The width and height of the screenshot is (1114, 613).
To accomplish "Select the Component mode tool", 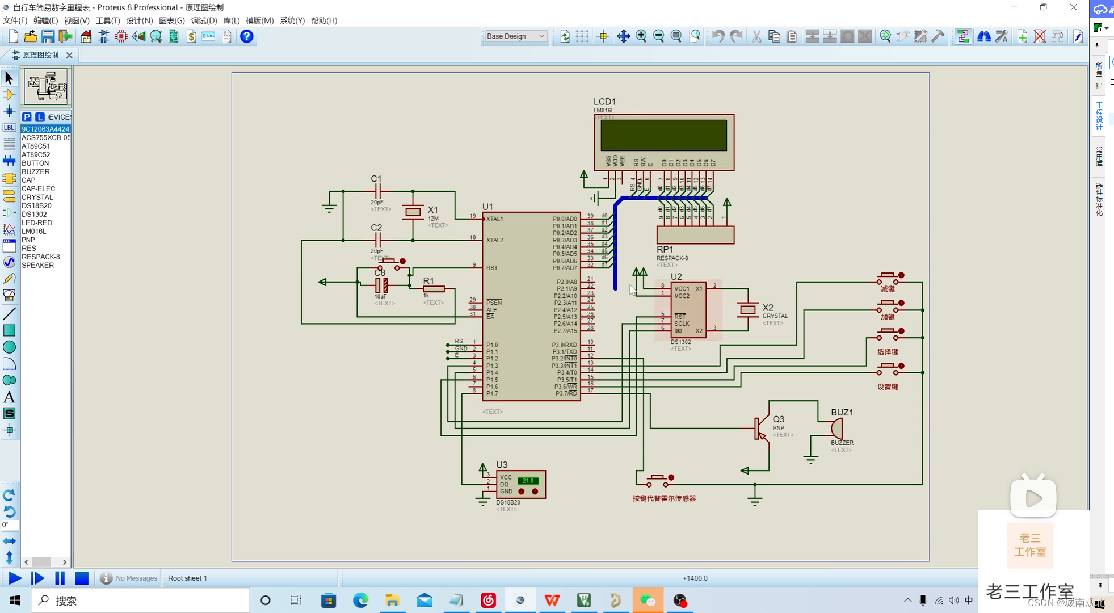I will [9, 94].
